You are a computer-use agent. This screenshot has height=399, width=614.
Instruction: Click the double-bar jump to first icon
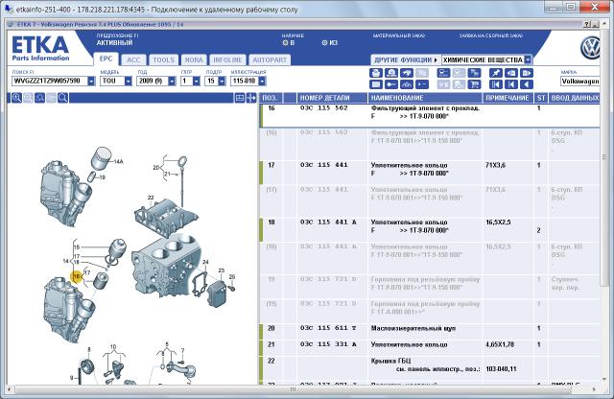coord(495,84)
